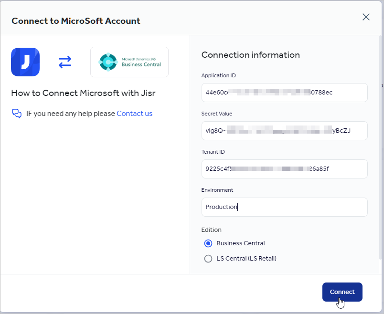Open the Contact us link
The image size is (384, 314).
[134, 114]
